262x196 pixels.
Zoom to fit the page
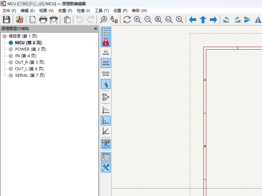159,20
